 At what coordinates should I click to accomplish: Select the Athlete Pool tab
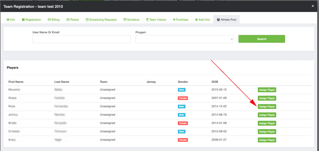point(226,20)
